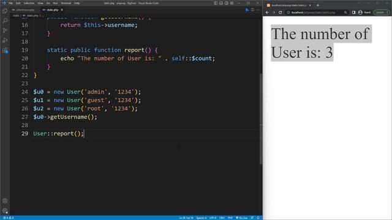The width and height of the screenshot is (392, 220).
Task: Click Ln 29, Col 16 in status bar
Action: coord(186,218)
